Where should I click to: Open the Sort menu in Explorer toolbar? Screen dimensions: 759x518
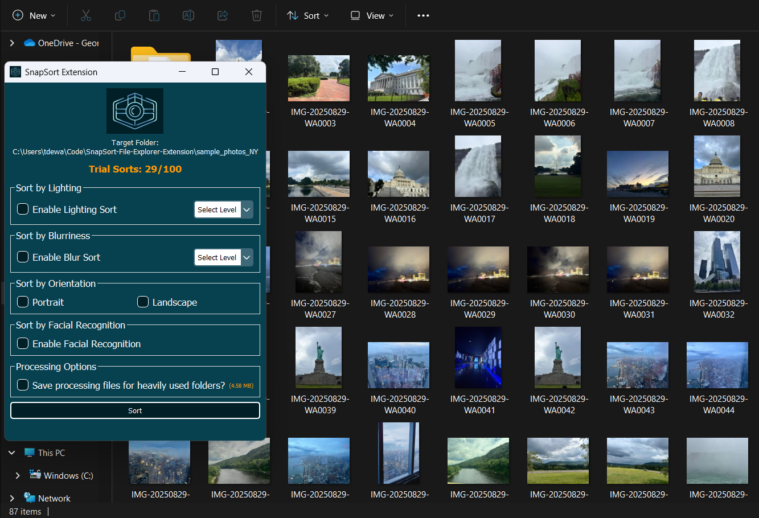pyautogui.click(x=308, y=15)
